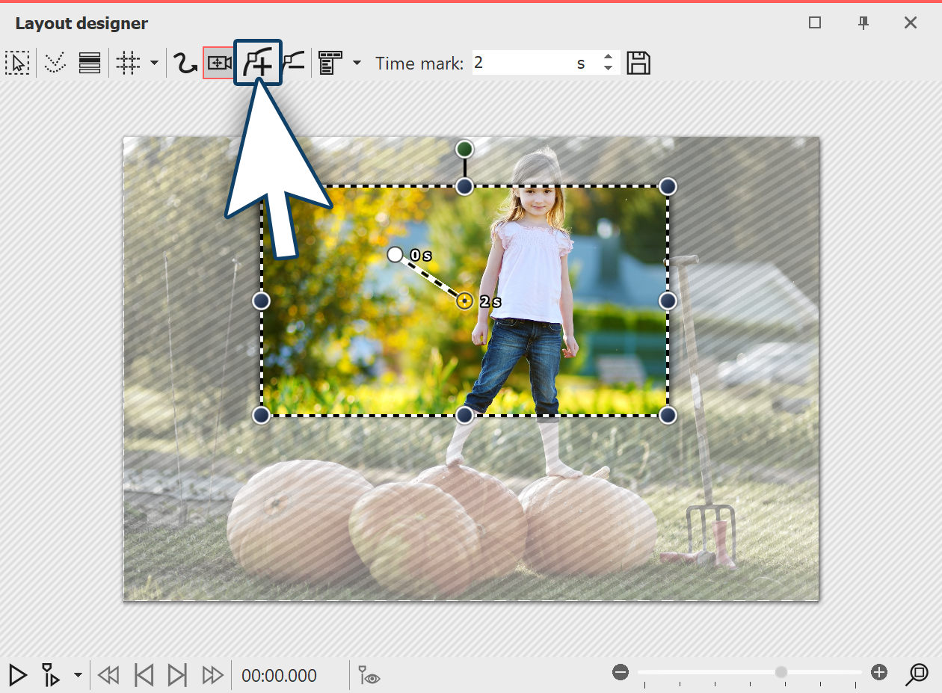The height and width of the screenshot is (693, 942).
Task: Click the curved motion path icon
Action: tap(184, 63)
